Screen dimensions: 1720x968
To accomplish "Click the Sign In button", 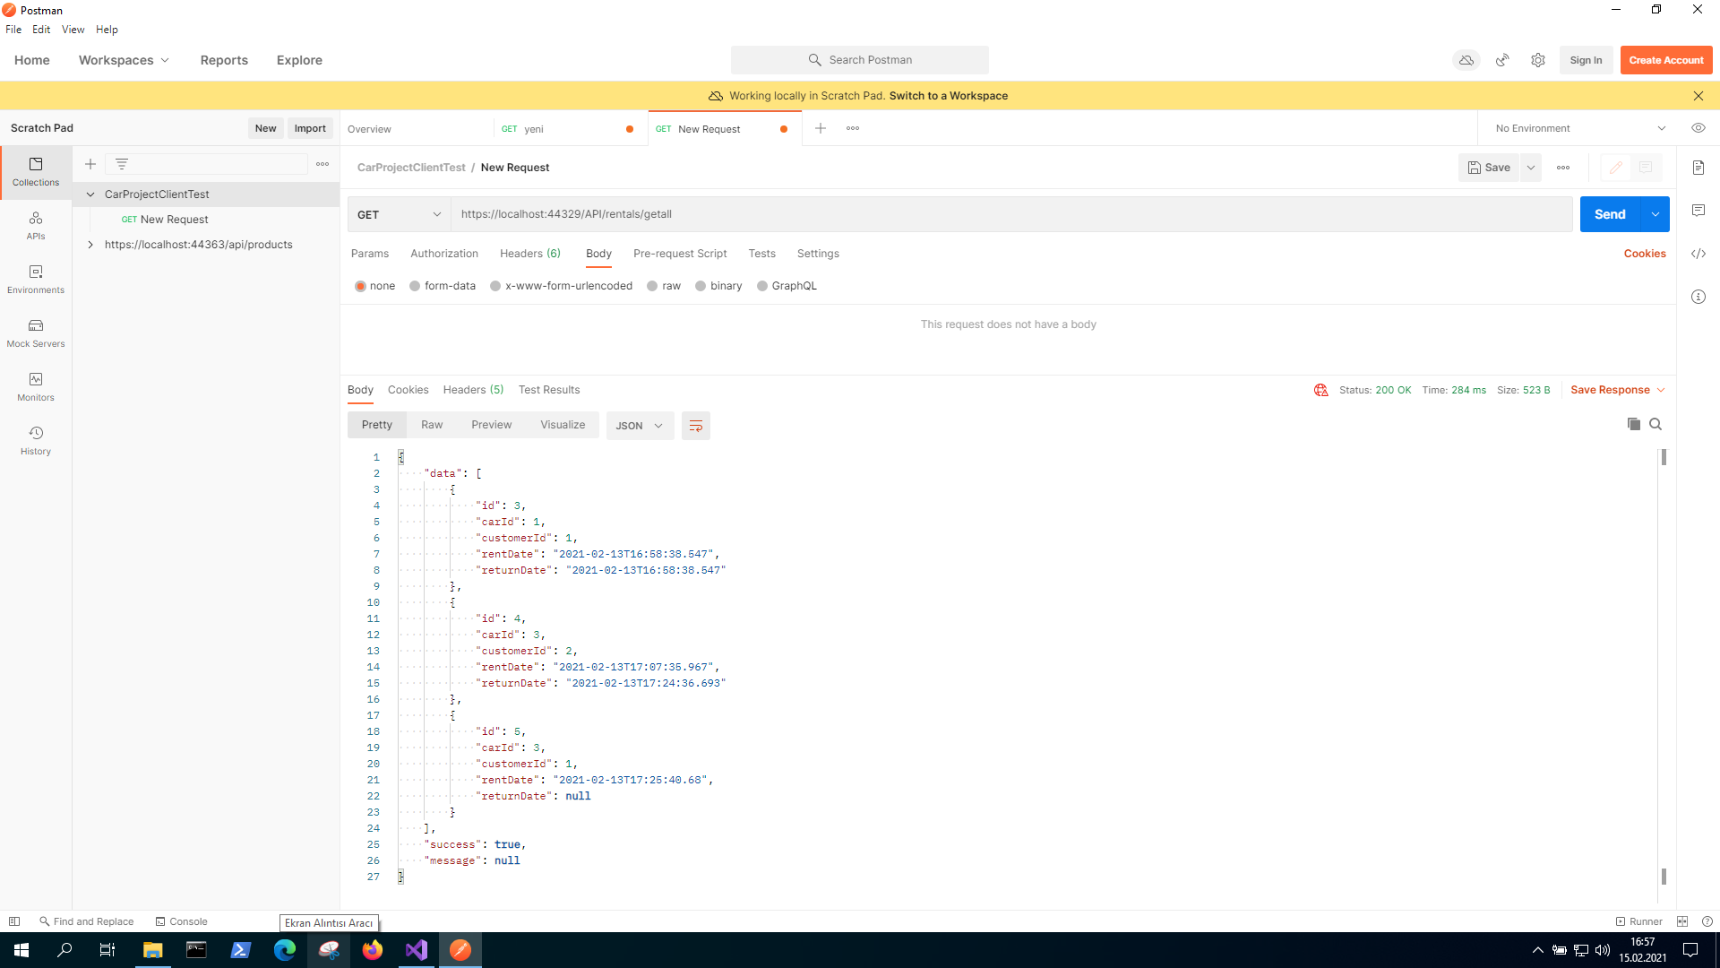I will [x=1586, y=60].
